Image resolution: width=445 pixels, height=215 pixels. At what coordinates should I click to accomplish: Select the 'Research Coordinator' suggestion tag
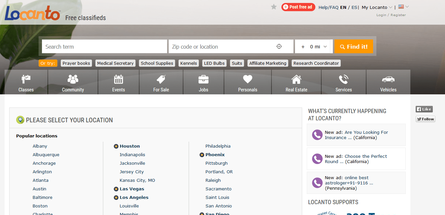point(316,63)
